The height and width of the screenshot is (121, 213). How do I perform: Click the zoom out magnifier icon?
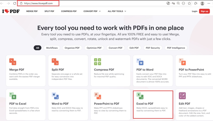[x=178, y=3]
